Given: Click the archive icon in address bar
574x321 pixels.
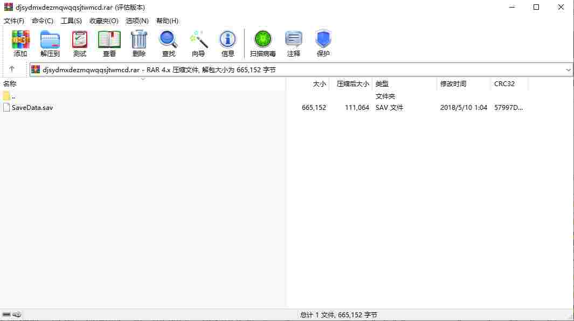Looking at the screenshot, I should click(36, 69).
